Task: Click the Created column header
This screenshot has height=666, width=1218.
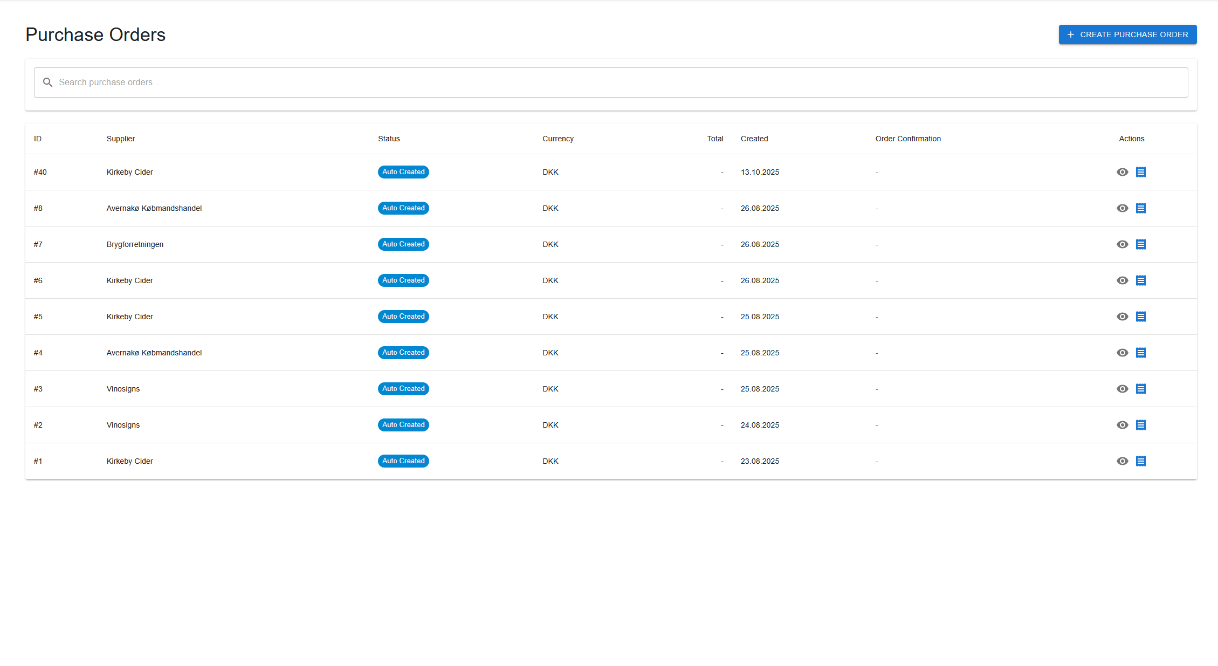Action: (754, 139)
